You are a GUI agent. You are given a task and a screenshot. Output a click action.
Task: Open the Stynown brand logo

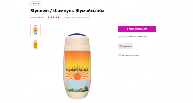[125, 46]
